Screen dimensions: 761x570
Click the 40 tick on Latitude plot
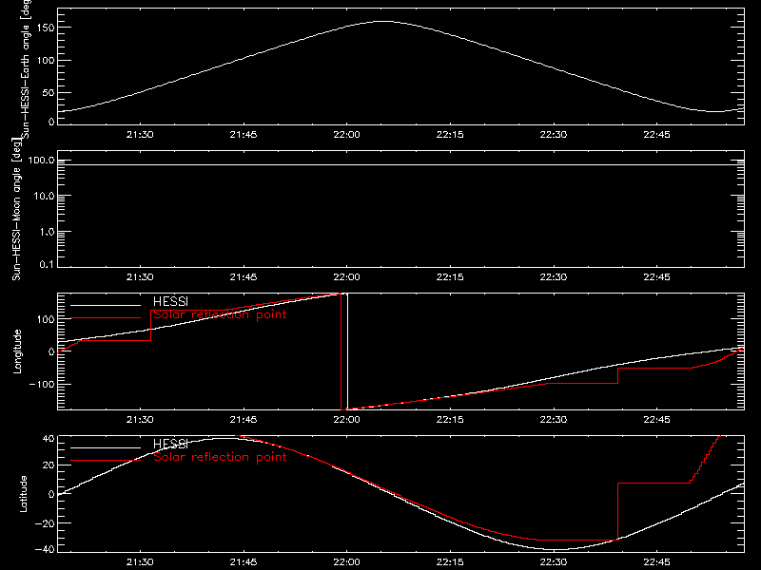tap(49, 439)
